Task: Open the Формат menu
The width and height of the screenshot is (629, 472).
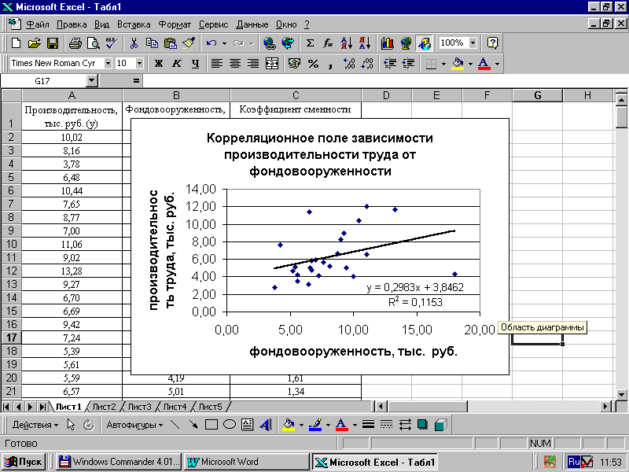Action: [175, 24]
